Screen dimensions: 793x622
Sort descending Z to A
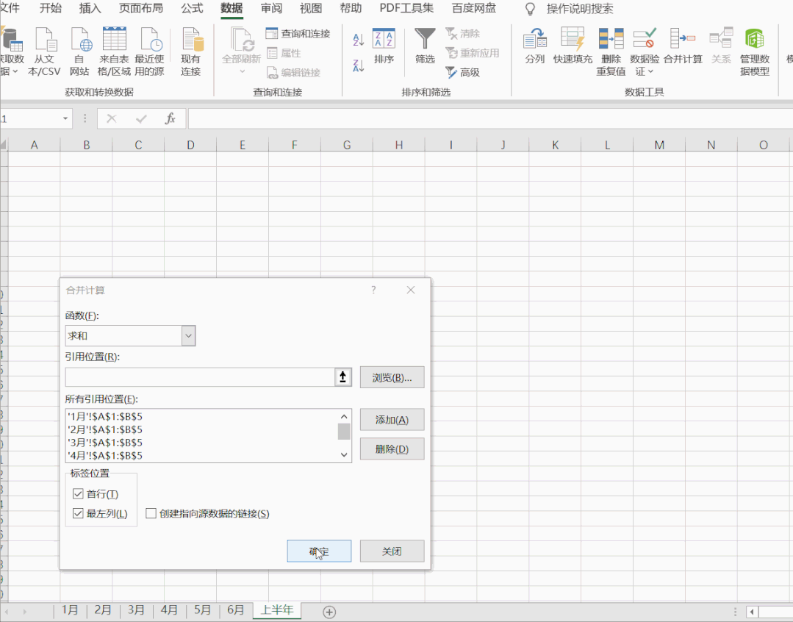[x=359, y=65]
